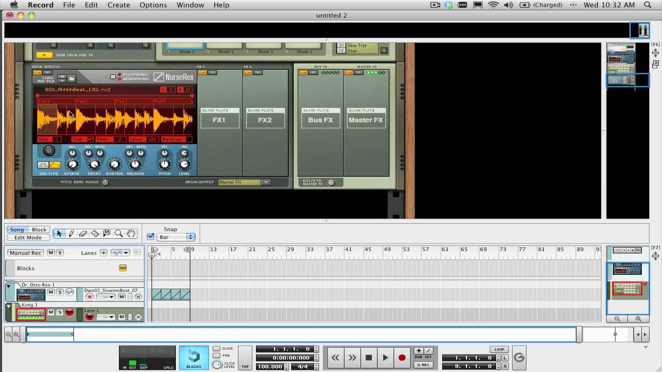
Task: Open the Master FX module selector dropdown
Action: pos(359,73)
